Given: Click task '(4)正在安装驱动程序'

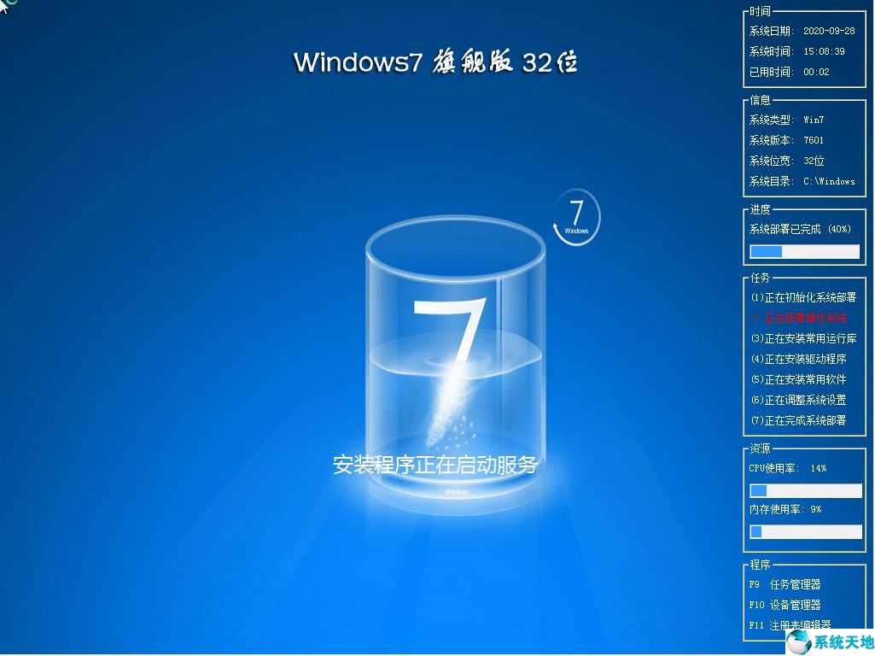Looking at the screenshot, I should point(798,359).
